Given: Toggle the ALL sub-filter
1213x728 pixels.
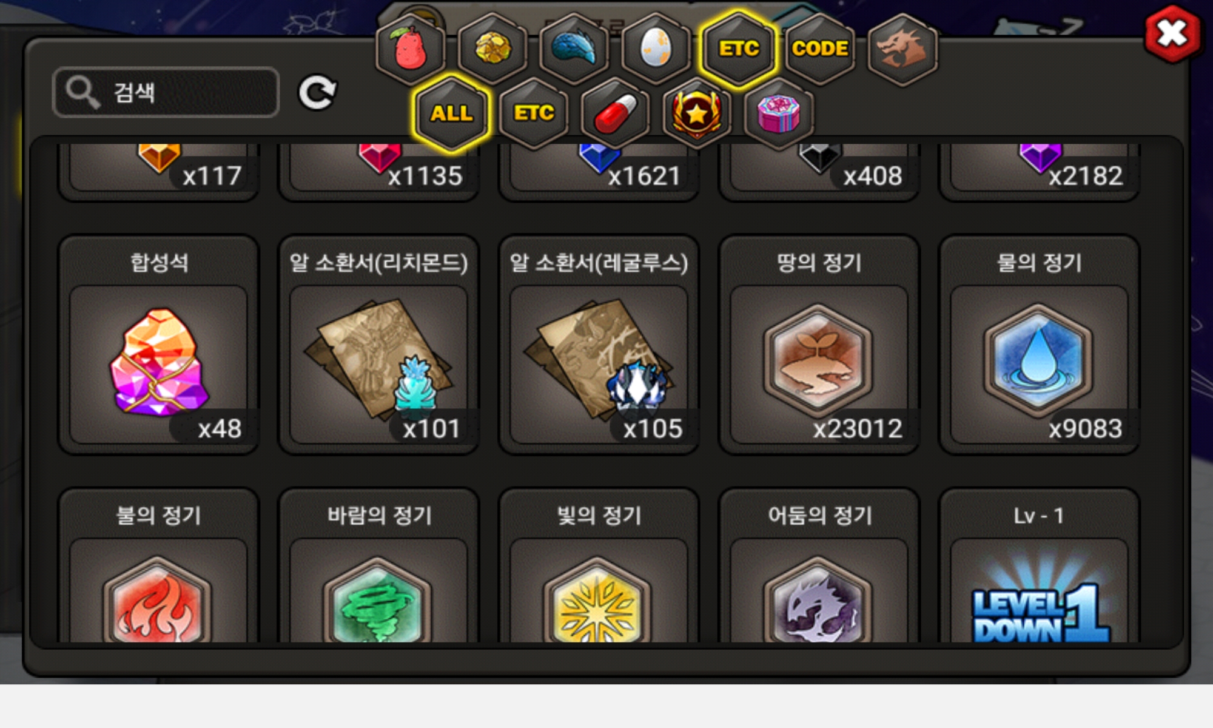Looking at the screenshot, I should click(x=451, y=113).
